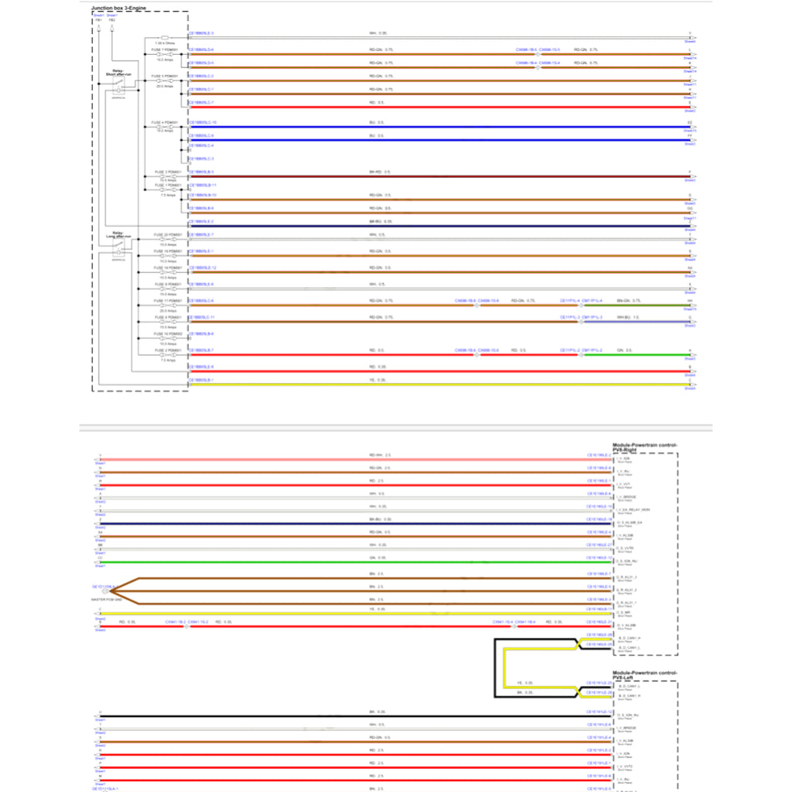Open the Sheet1 link above FB1

[99, 15]
